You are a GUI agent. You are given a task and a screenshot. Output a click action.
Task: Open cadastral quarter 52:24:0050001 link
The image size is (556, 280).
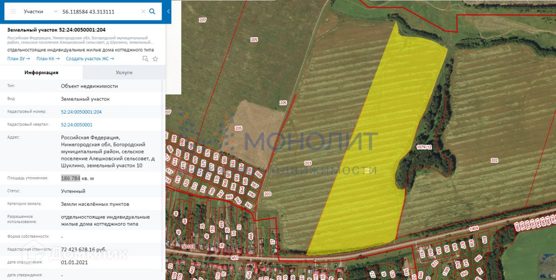[77, 125]
